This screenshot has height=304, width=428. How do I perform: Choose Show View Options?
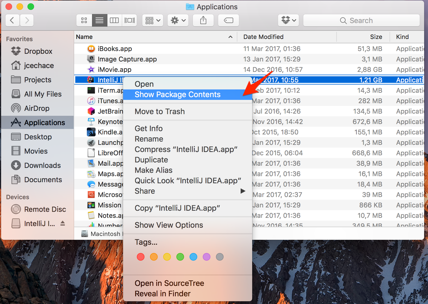188,225
